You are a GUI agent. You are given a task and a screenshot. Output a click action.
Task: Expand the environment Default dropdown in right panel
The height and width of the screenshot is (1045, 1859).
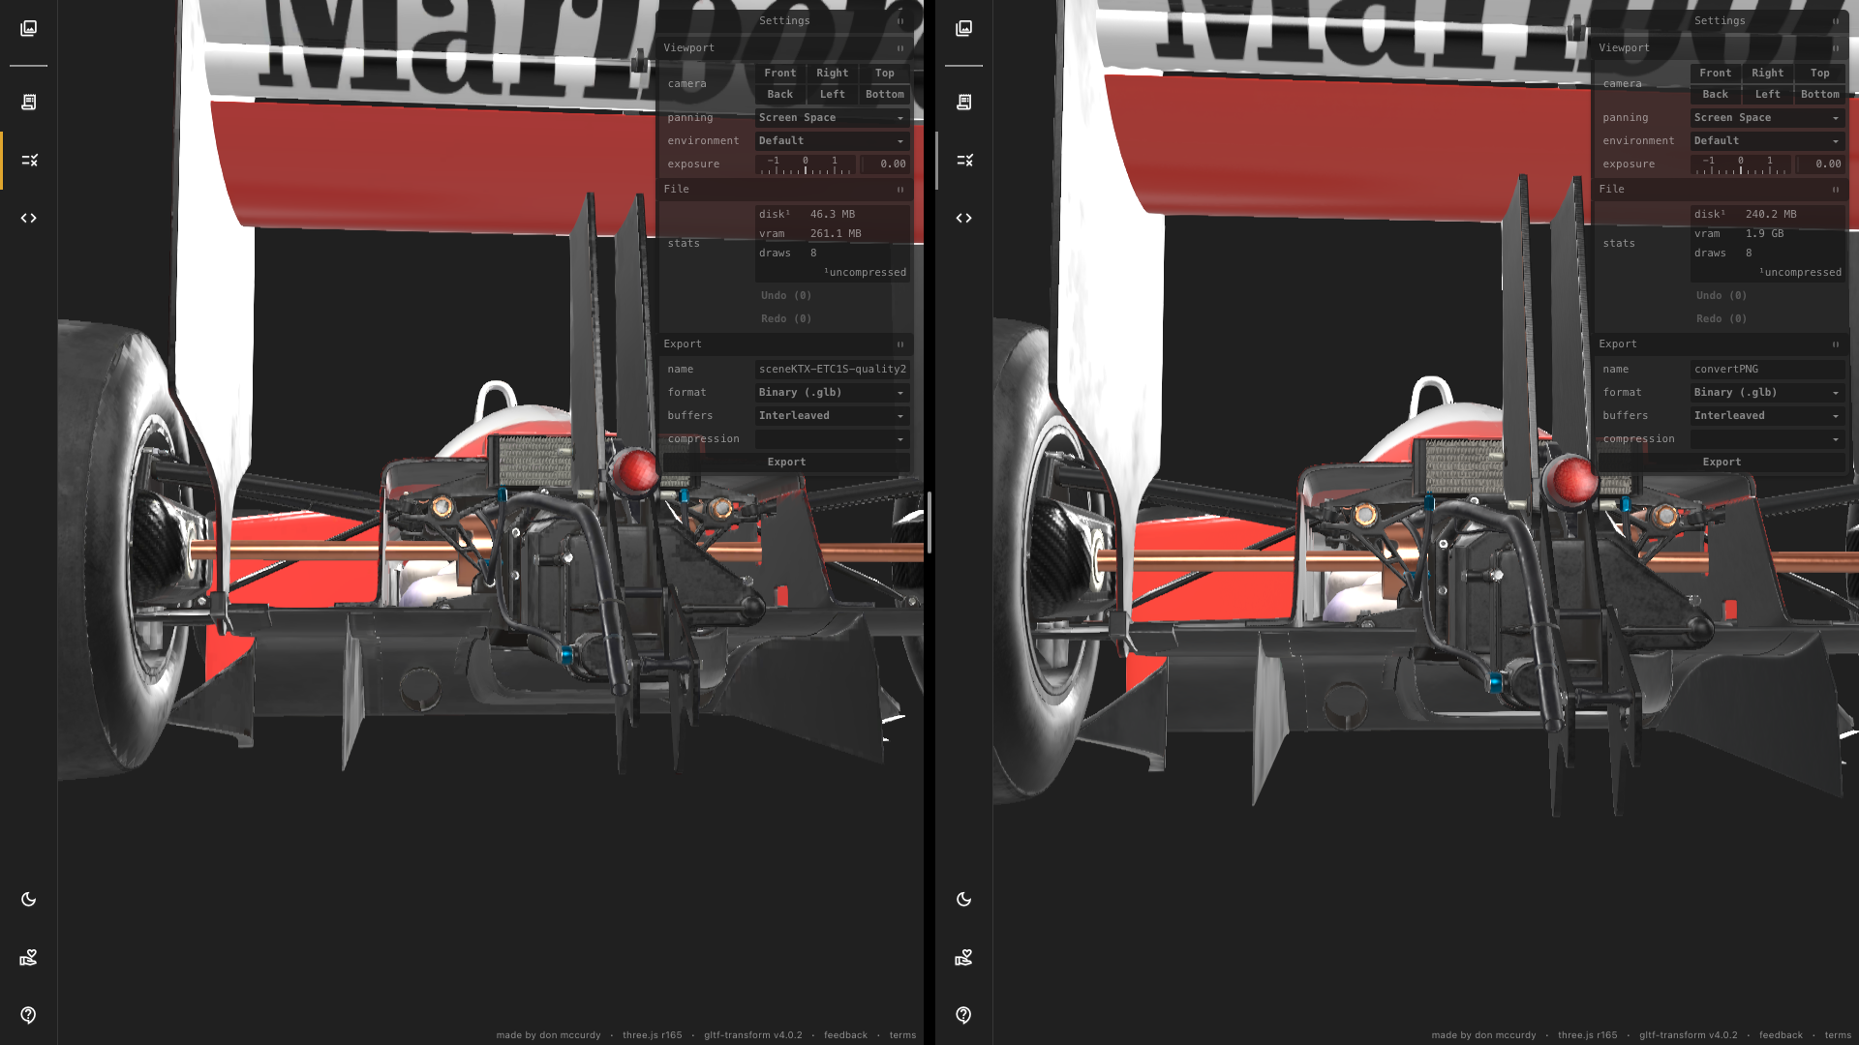tap(1766, 140)
